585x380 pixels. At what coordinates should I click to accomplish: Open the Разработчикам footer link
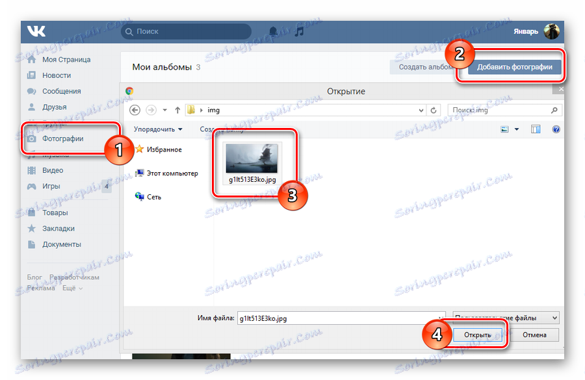pyautogui.click(x=75, y=277)
